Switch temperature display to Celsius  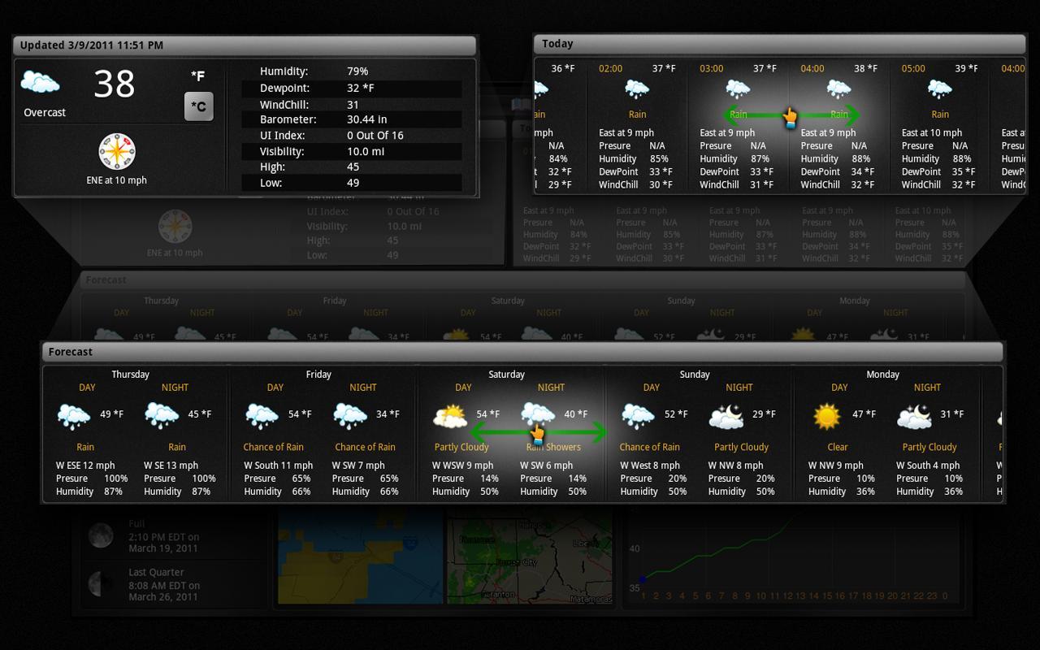pyautogui.click(x=197, y=106)
